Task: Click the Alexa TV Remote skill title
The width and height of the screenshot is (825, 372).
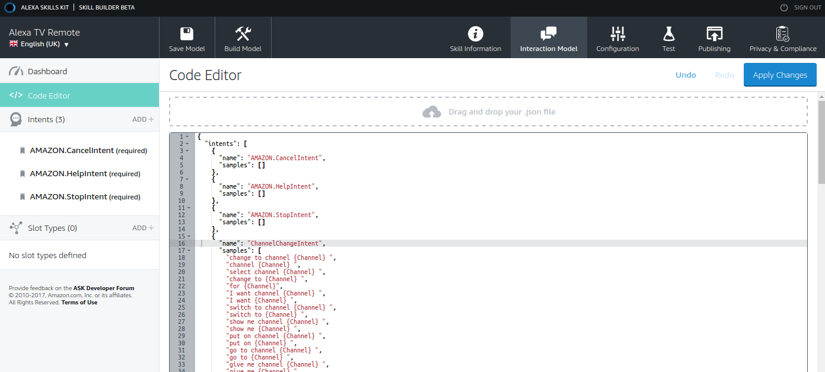Action: pos(44,32)
